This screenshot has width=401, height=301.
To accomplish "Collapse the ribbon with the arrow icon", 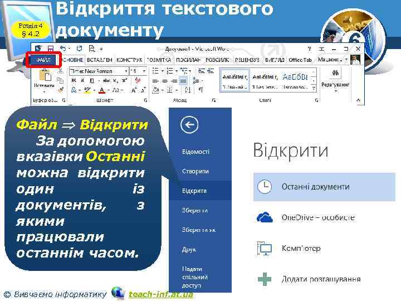I will 359,100.
